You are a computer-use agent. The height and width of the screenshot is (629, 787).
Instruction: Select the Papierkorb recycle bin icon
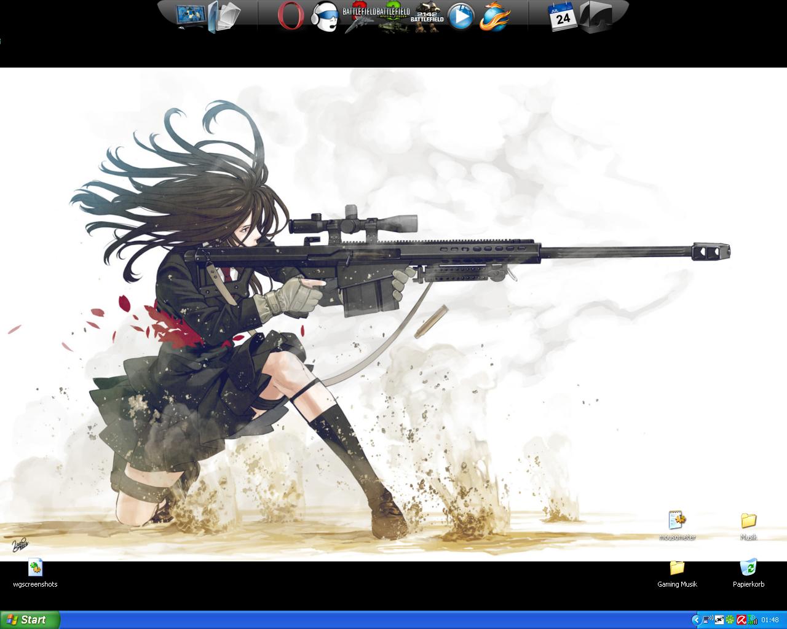[x=748, y=574]
